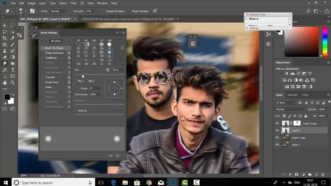Open the Edit Toolbar three-dots menu
Screen dimensions: 331x186
coord(5,89)
